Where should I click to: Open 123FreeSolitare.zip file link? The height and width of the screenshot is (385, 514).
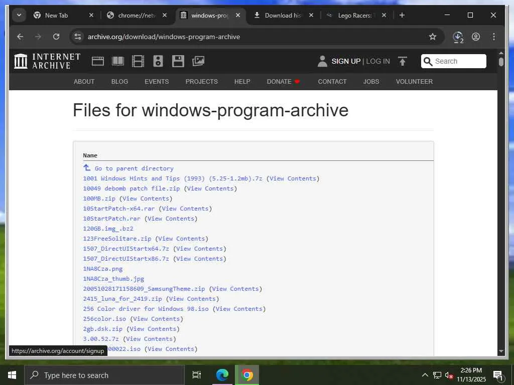tap(117, 239)
